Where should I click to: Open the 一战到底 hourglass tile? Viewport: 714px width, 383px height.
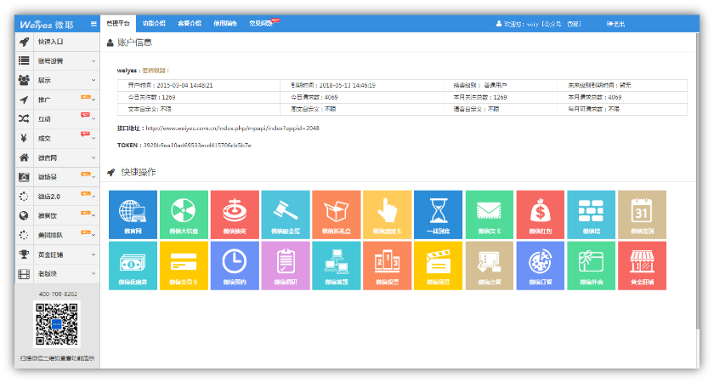coord(439,214)
